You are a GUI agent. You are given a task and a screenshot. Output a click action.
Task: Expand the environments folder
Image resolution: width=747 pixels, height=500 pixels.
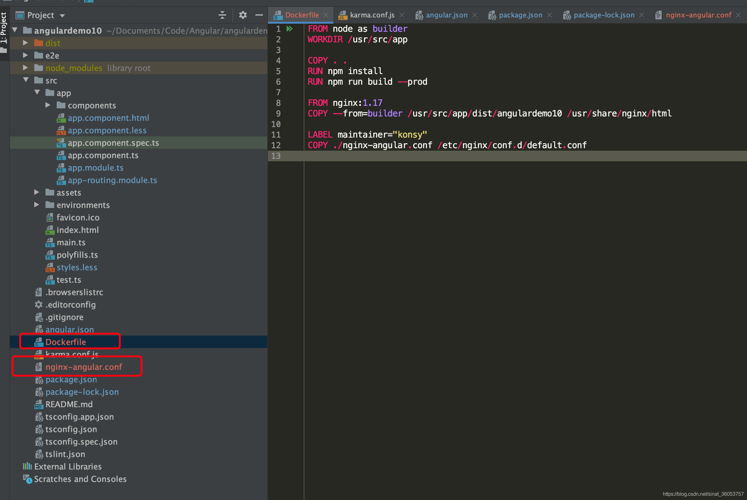(37, 205)
